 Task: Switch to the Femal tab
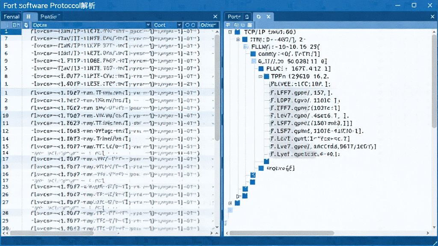coord(12,17)
